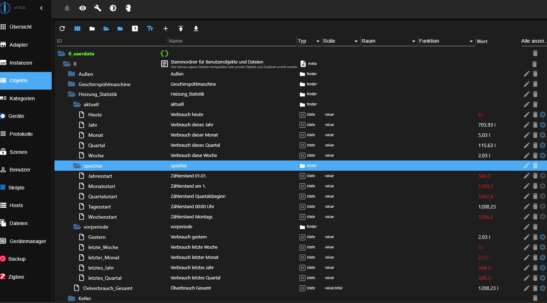
Task: Select the Wochenstart tree row
Action: (300, 217)
